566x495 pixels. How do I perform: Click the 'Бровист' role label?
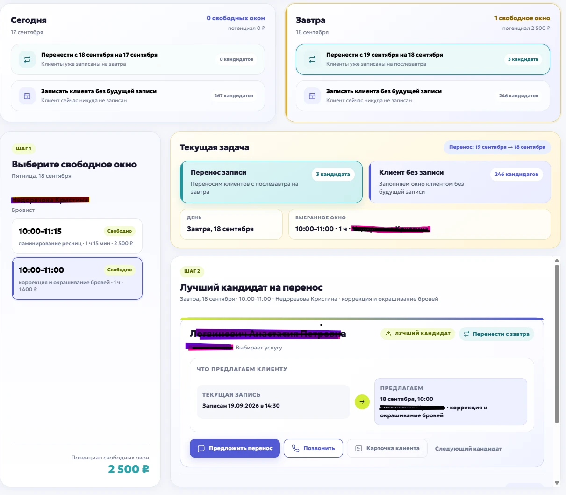(x=23, y=210)
